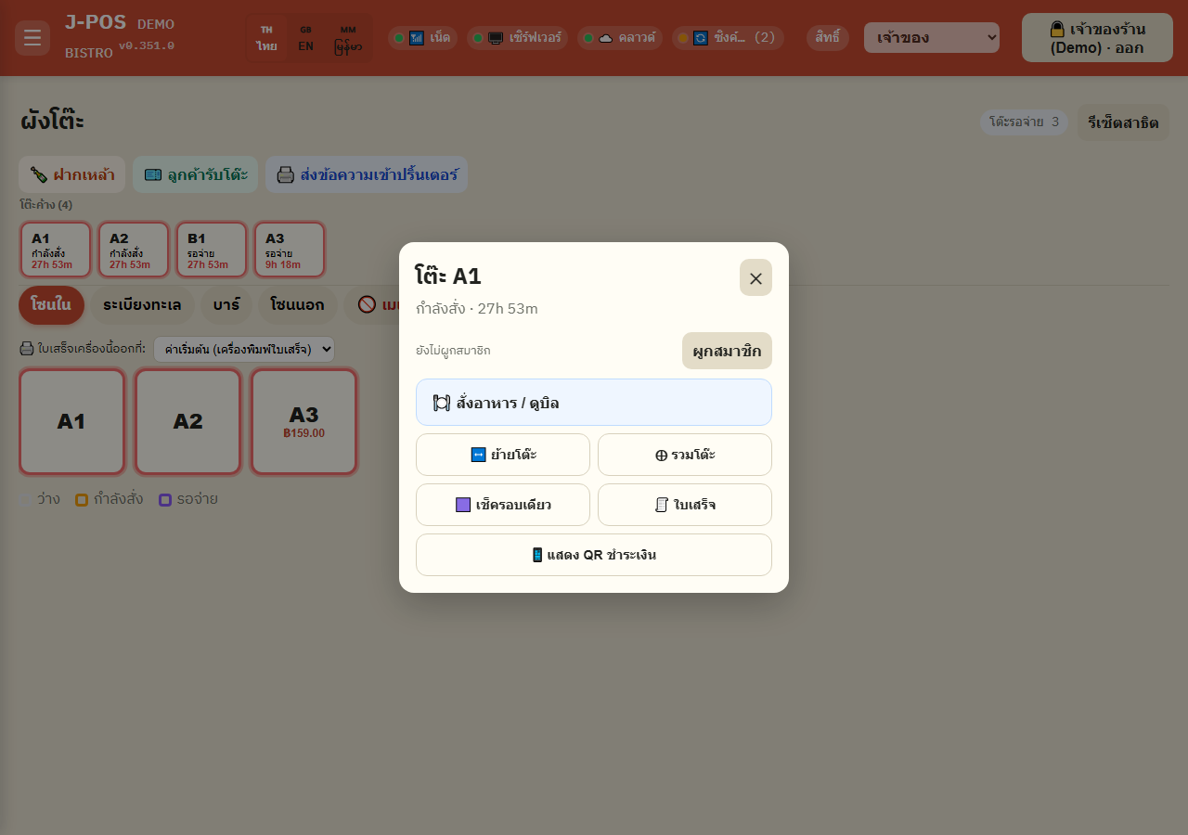1188x835 pixels.
Task: Switch language to ไทย (TH)
Action: [x=266, y=38]
